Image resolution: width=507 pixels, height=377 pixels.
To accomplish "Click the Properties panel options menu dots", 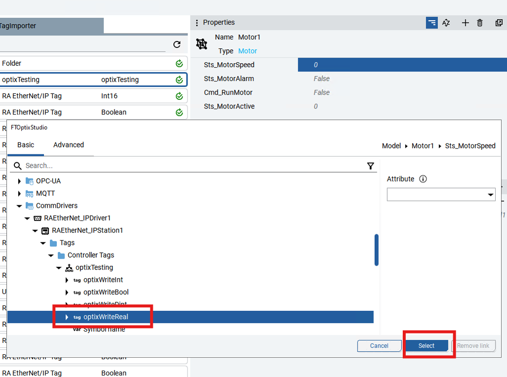I will [x=197, y=23].
